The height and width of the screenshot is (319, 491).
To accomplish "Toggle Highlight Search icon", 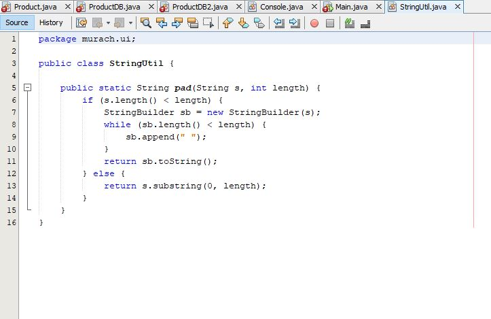I will pyautogui.click(x=193, y=23).
